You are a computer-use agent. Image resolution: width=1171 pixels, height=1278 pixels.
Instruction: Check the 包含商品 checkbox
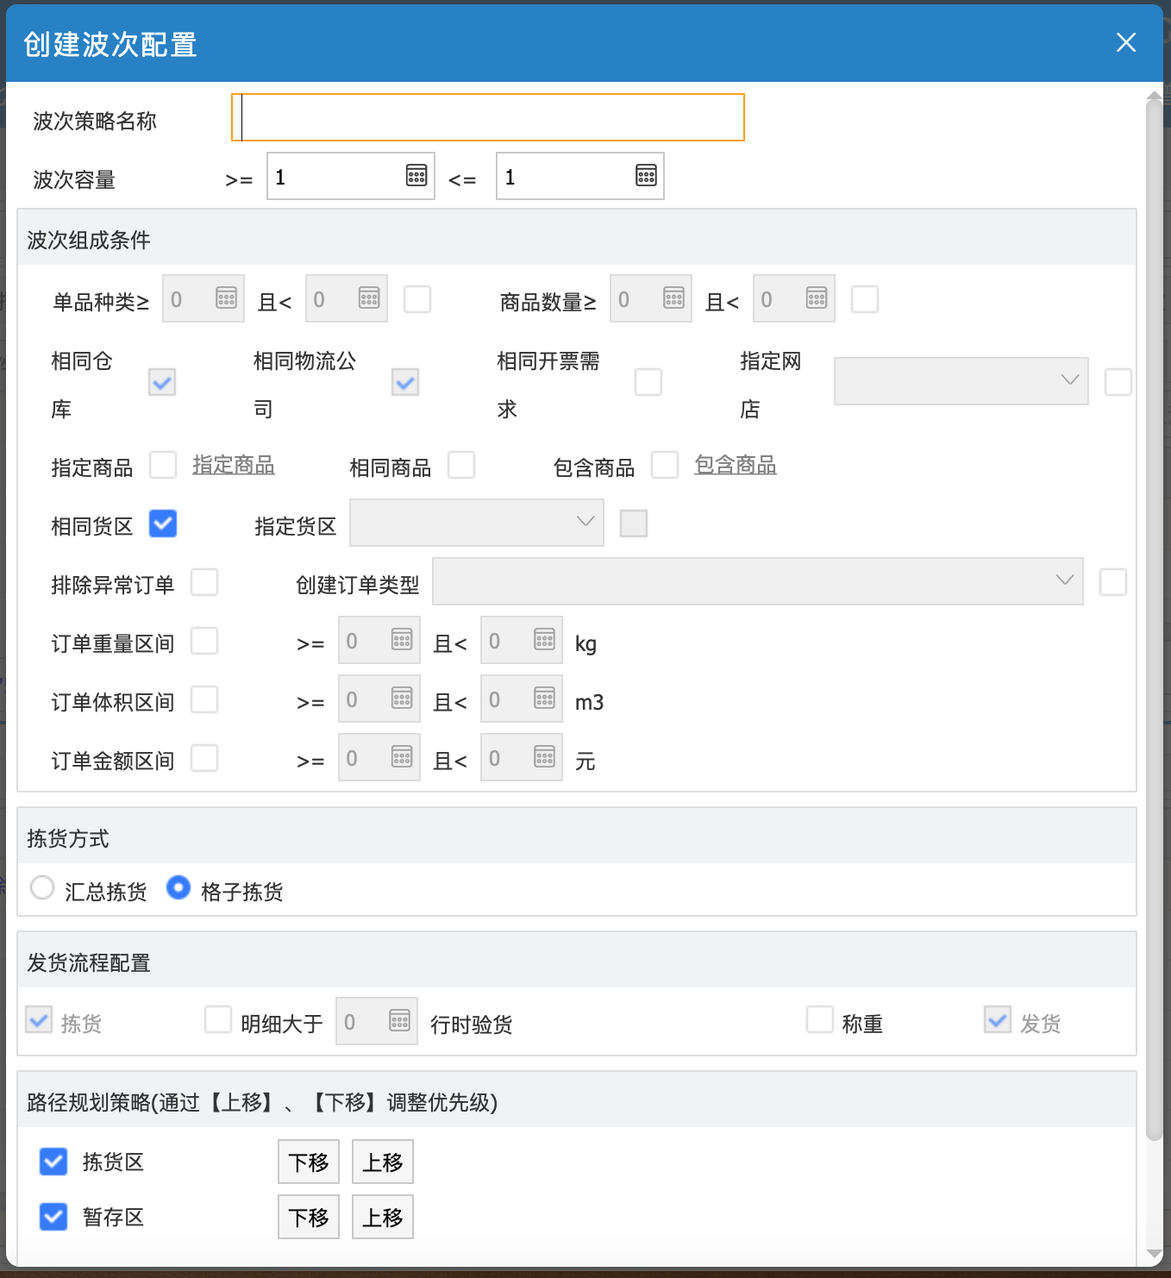(665, 465)
